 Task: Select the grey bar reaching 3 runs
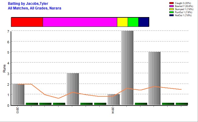click(73, 89)
